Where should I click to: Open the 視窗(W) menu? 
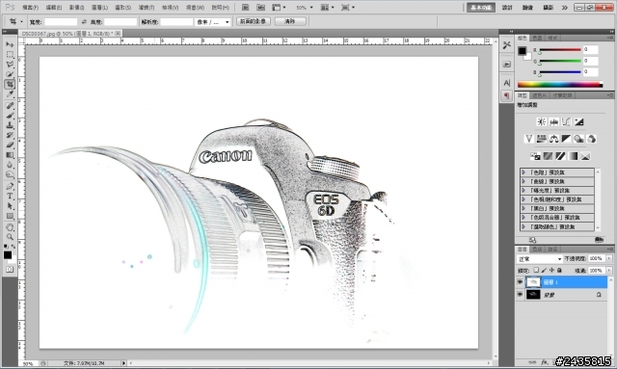coord(195,8)
